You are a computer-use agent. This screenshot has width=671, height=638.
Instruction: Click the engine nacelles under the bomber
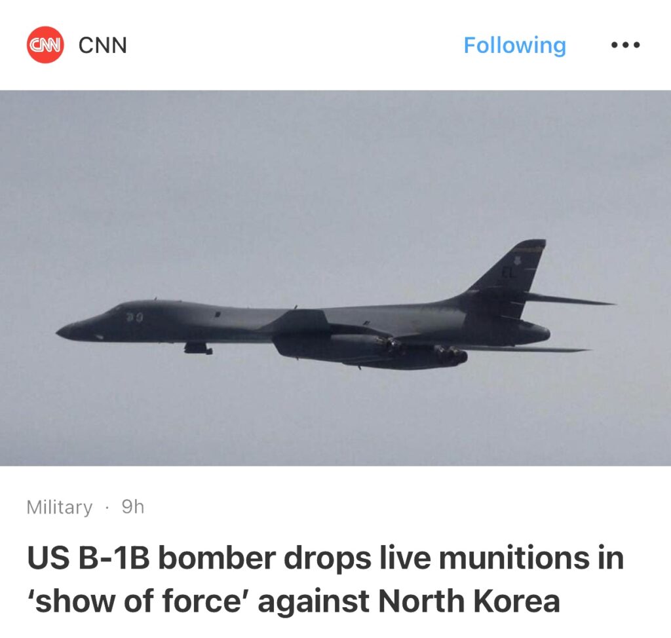pyautogui.click(x=370, y=348)
